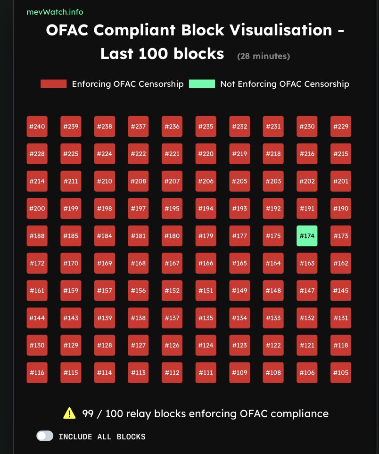Viewport: 379px width, 454px height.
Task: Click the green Not Enforcing legend swatch
Action: [x=202, y=84]
